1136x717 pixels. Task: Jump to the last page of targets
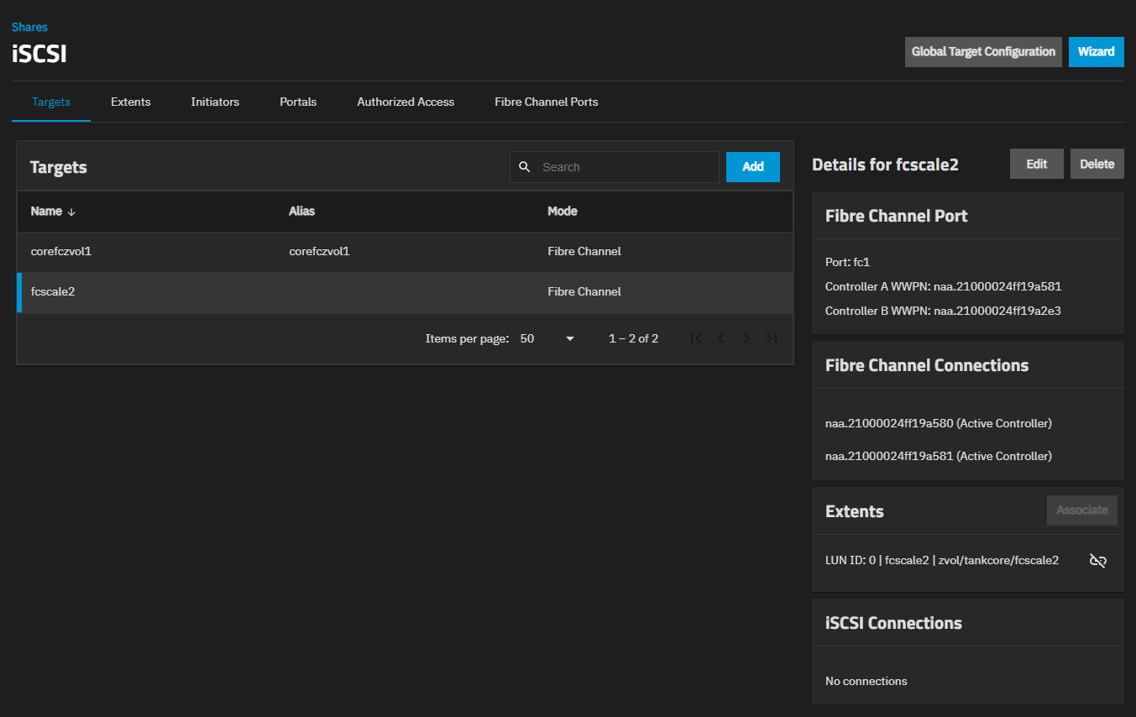771,338
